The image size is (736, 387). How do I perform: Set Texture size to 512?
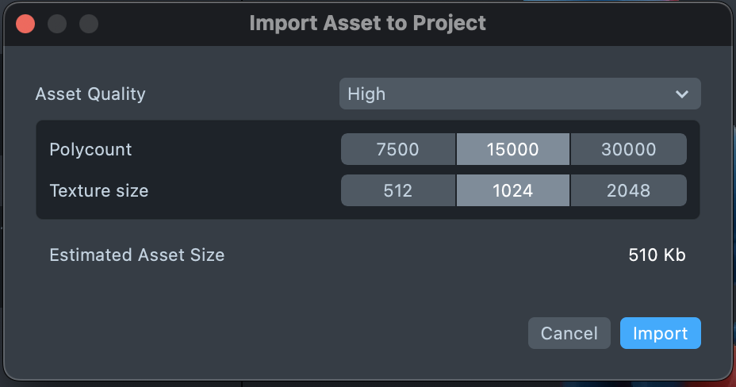pyautogui.click(x=398, y=190)
